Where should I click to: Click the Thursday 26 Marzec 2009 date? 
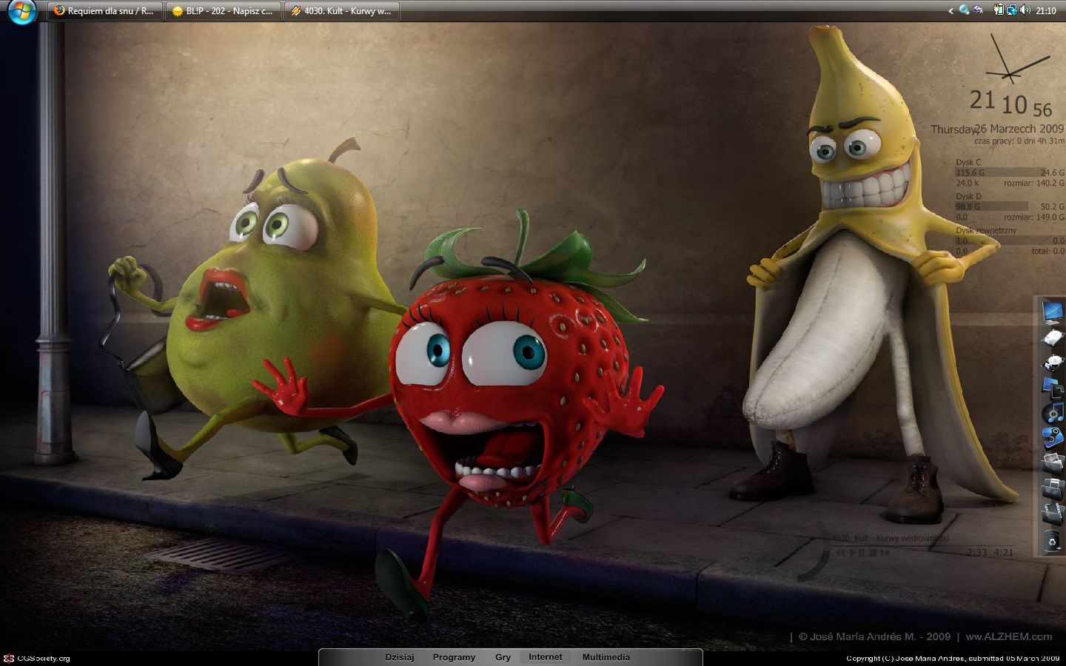tap(997, 129)
